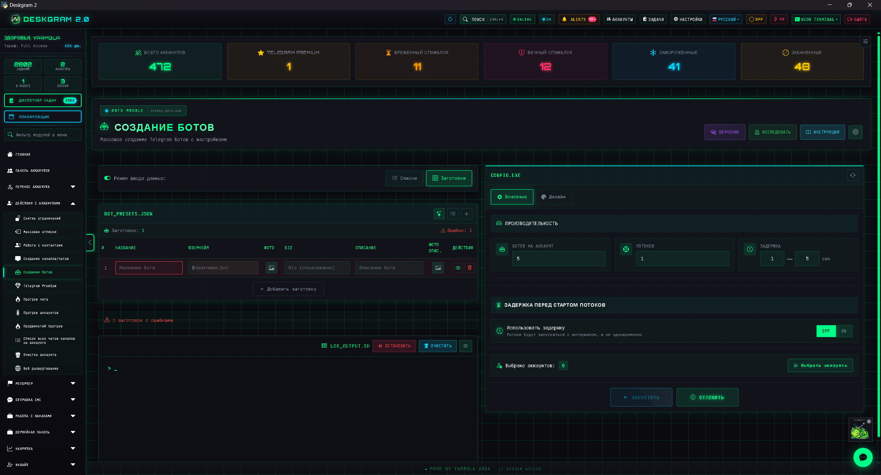Toggle log output eye visibility button
This screenshot has height=475, width=881.
click(x=466, y=346)
